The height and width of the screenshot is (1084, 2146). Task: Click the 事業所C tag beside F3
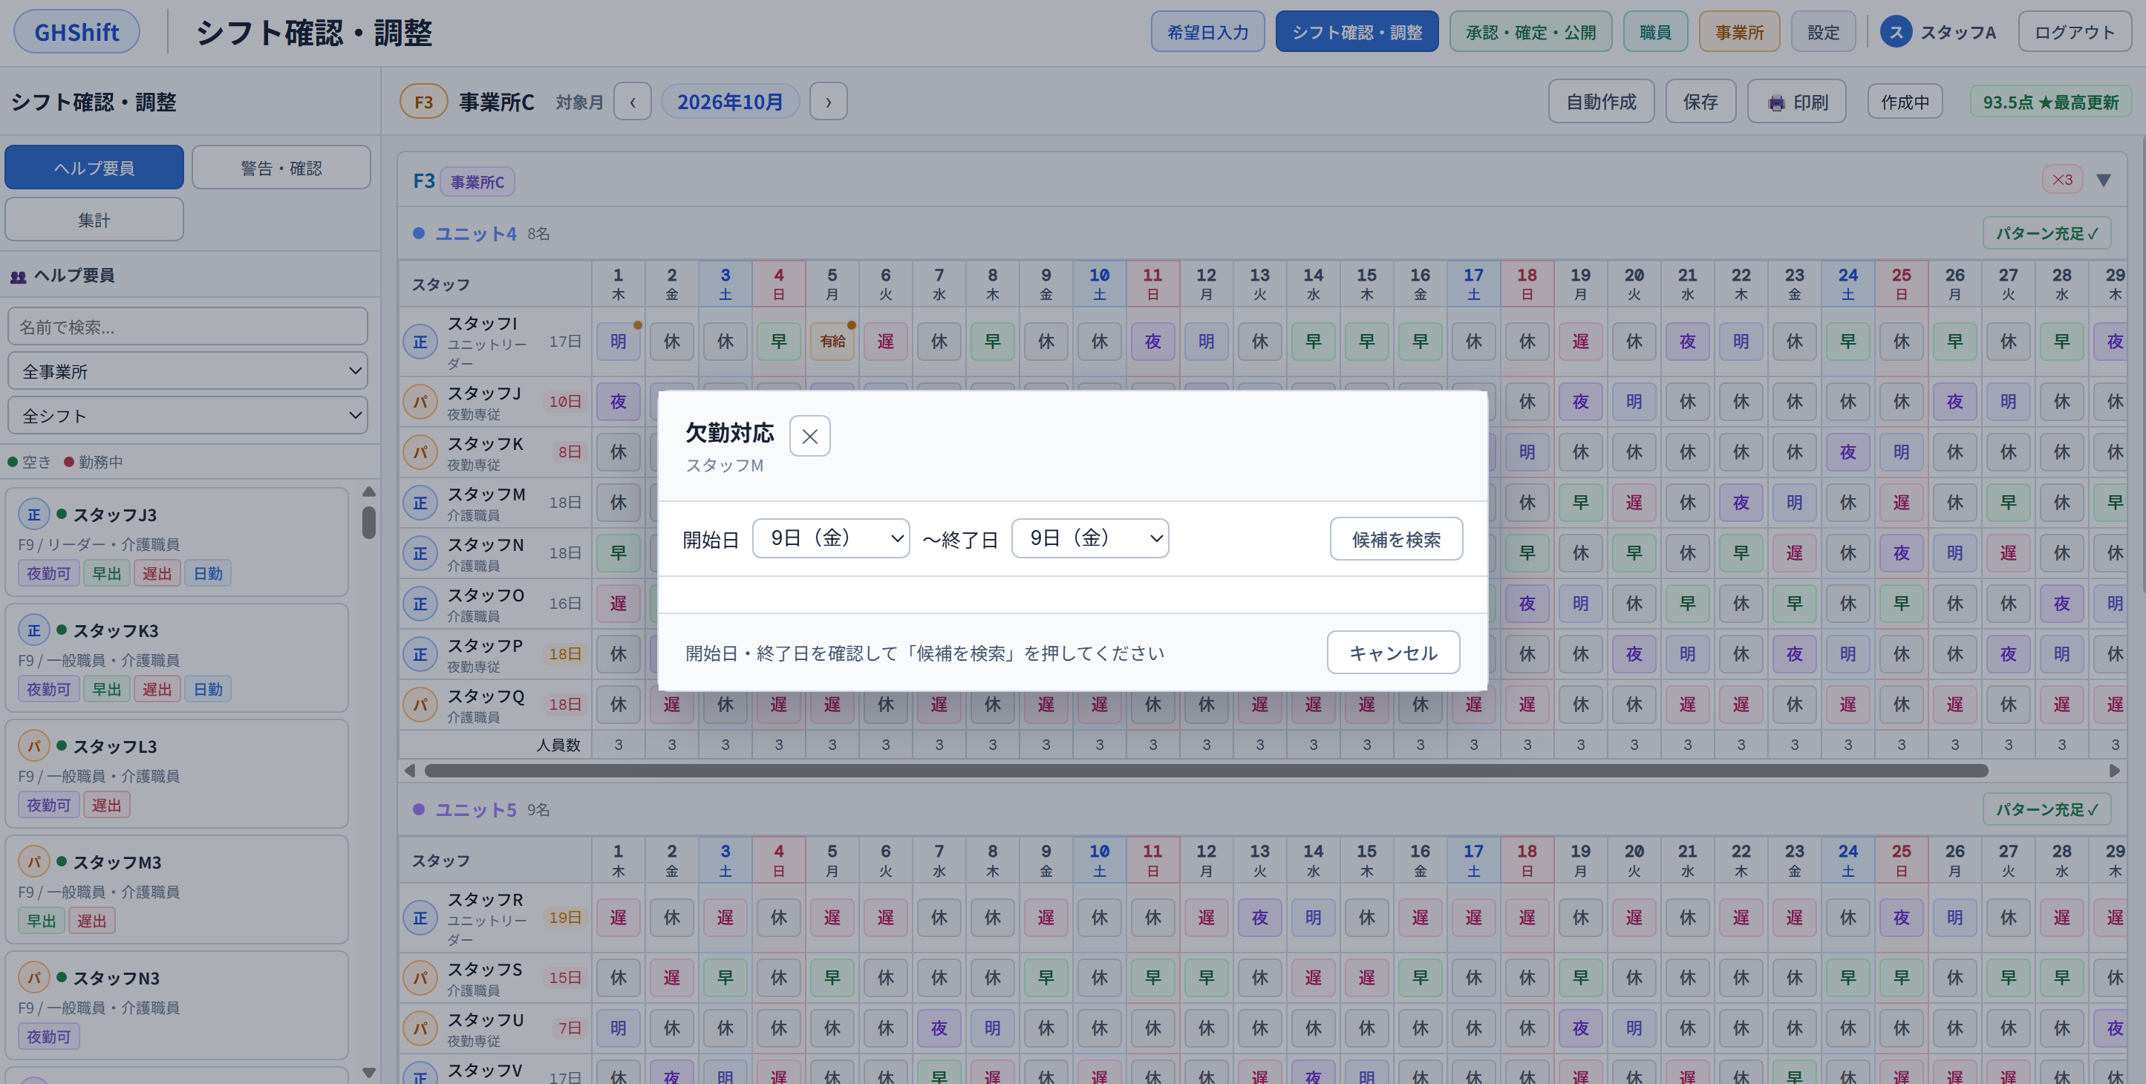pos(477,182)
